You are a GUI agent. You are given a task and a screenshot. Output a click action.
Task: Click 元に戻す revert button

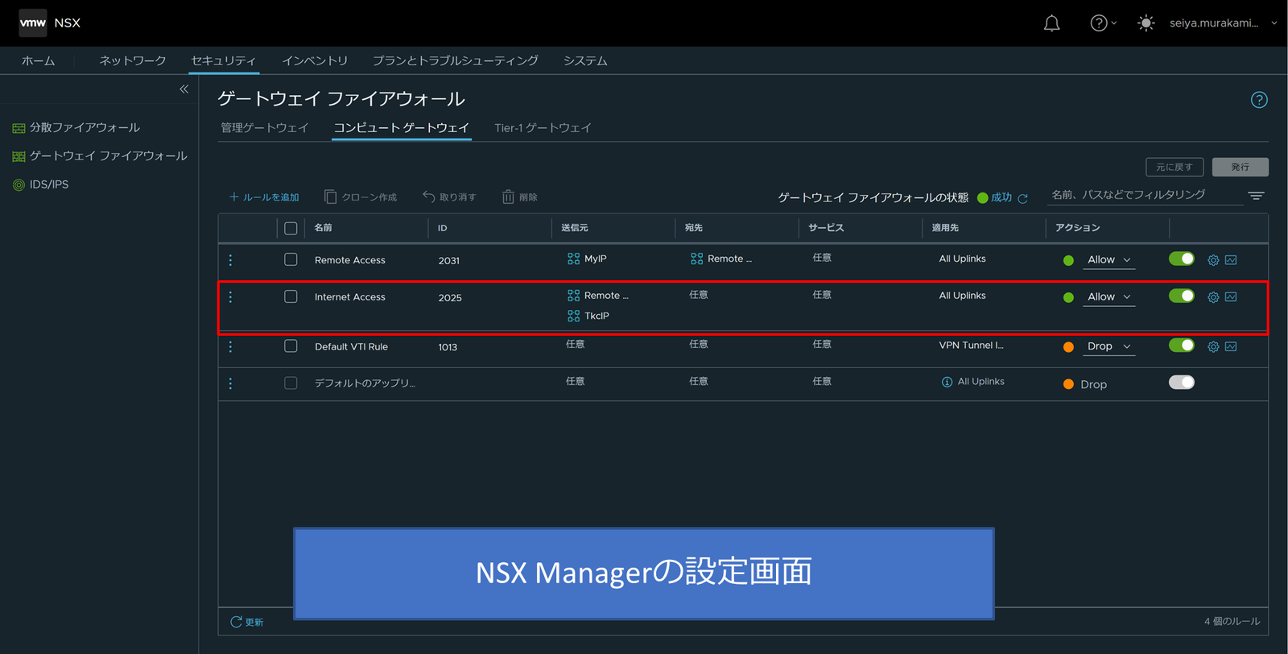tap(1174, 167)
